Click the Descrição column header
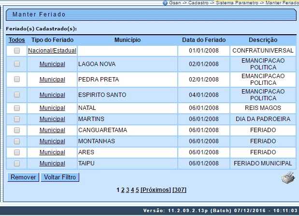299x216 pixels. [263, 40]
